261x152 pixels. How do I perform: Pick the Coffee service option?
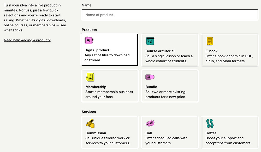(230, 132)
